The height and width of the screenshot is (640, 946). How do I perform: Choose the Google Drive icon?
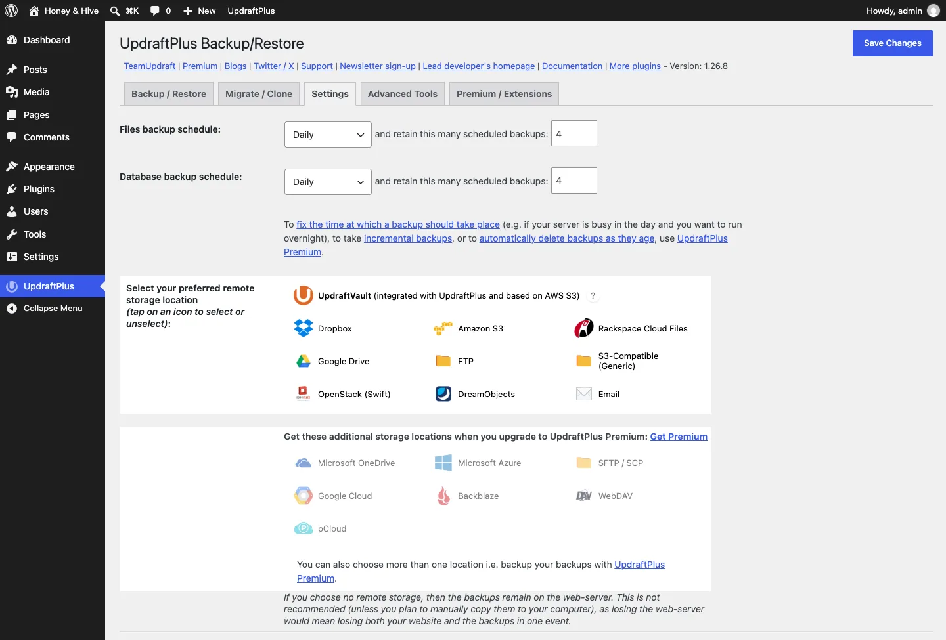click(304, 361)
